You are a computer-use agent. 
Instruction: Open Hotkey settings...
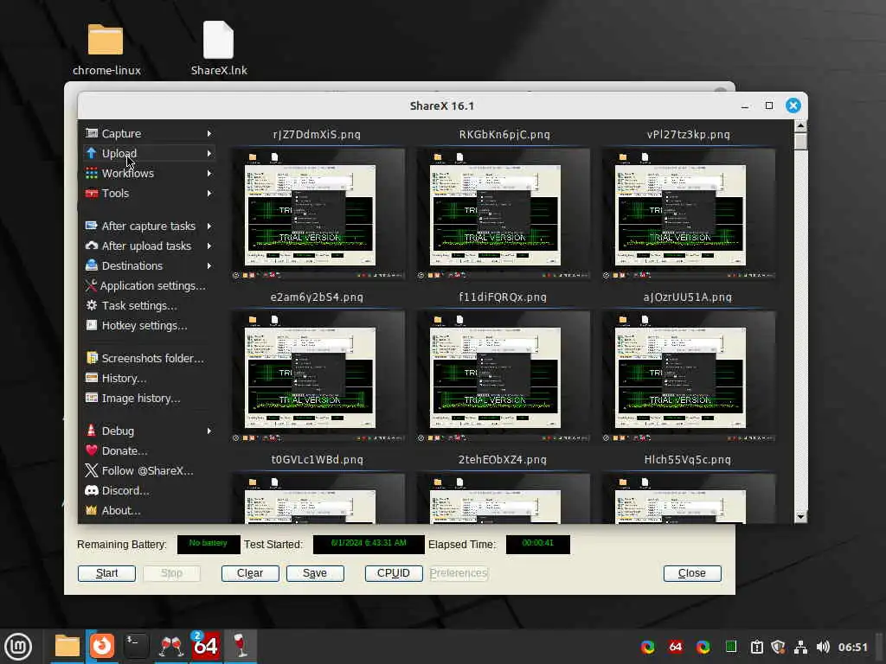[x=149, y=325]
